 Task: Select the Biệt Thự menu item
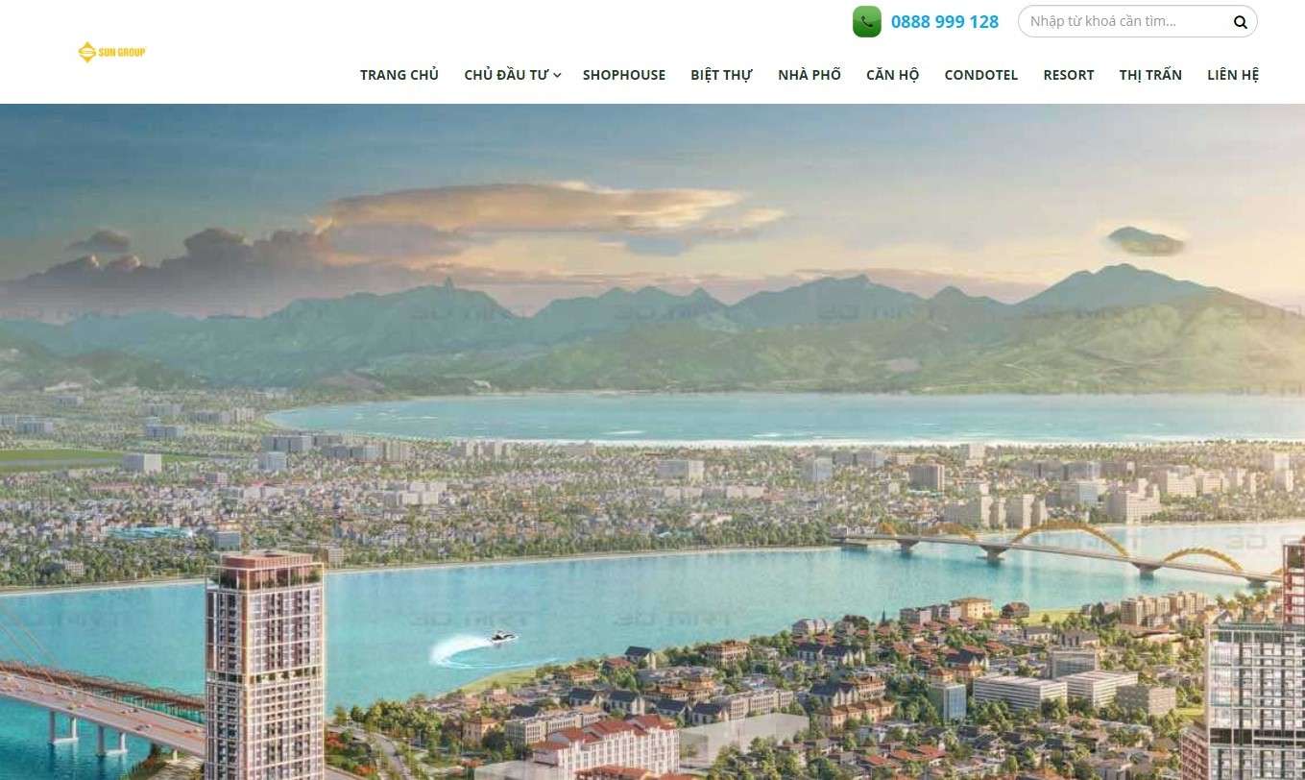pos(721,75)
